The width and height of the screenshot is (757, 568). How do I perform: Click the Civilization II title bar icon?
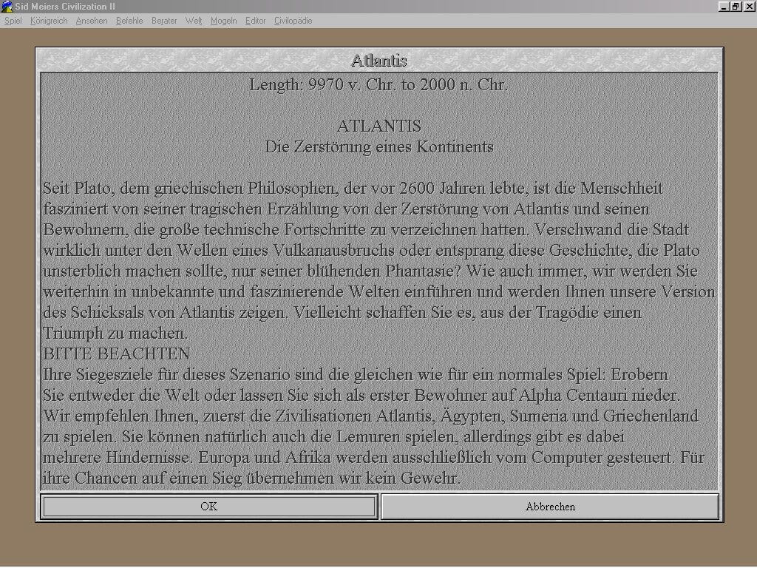point(7,6)
